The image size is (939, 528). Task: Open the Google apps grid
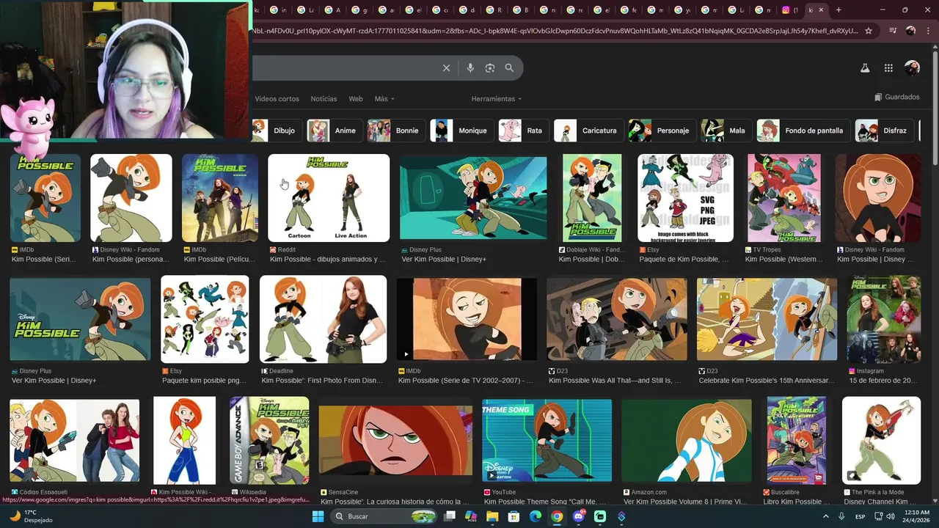(888, 68)
